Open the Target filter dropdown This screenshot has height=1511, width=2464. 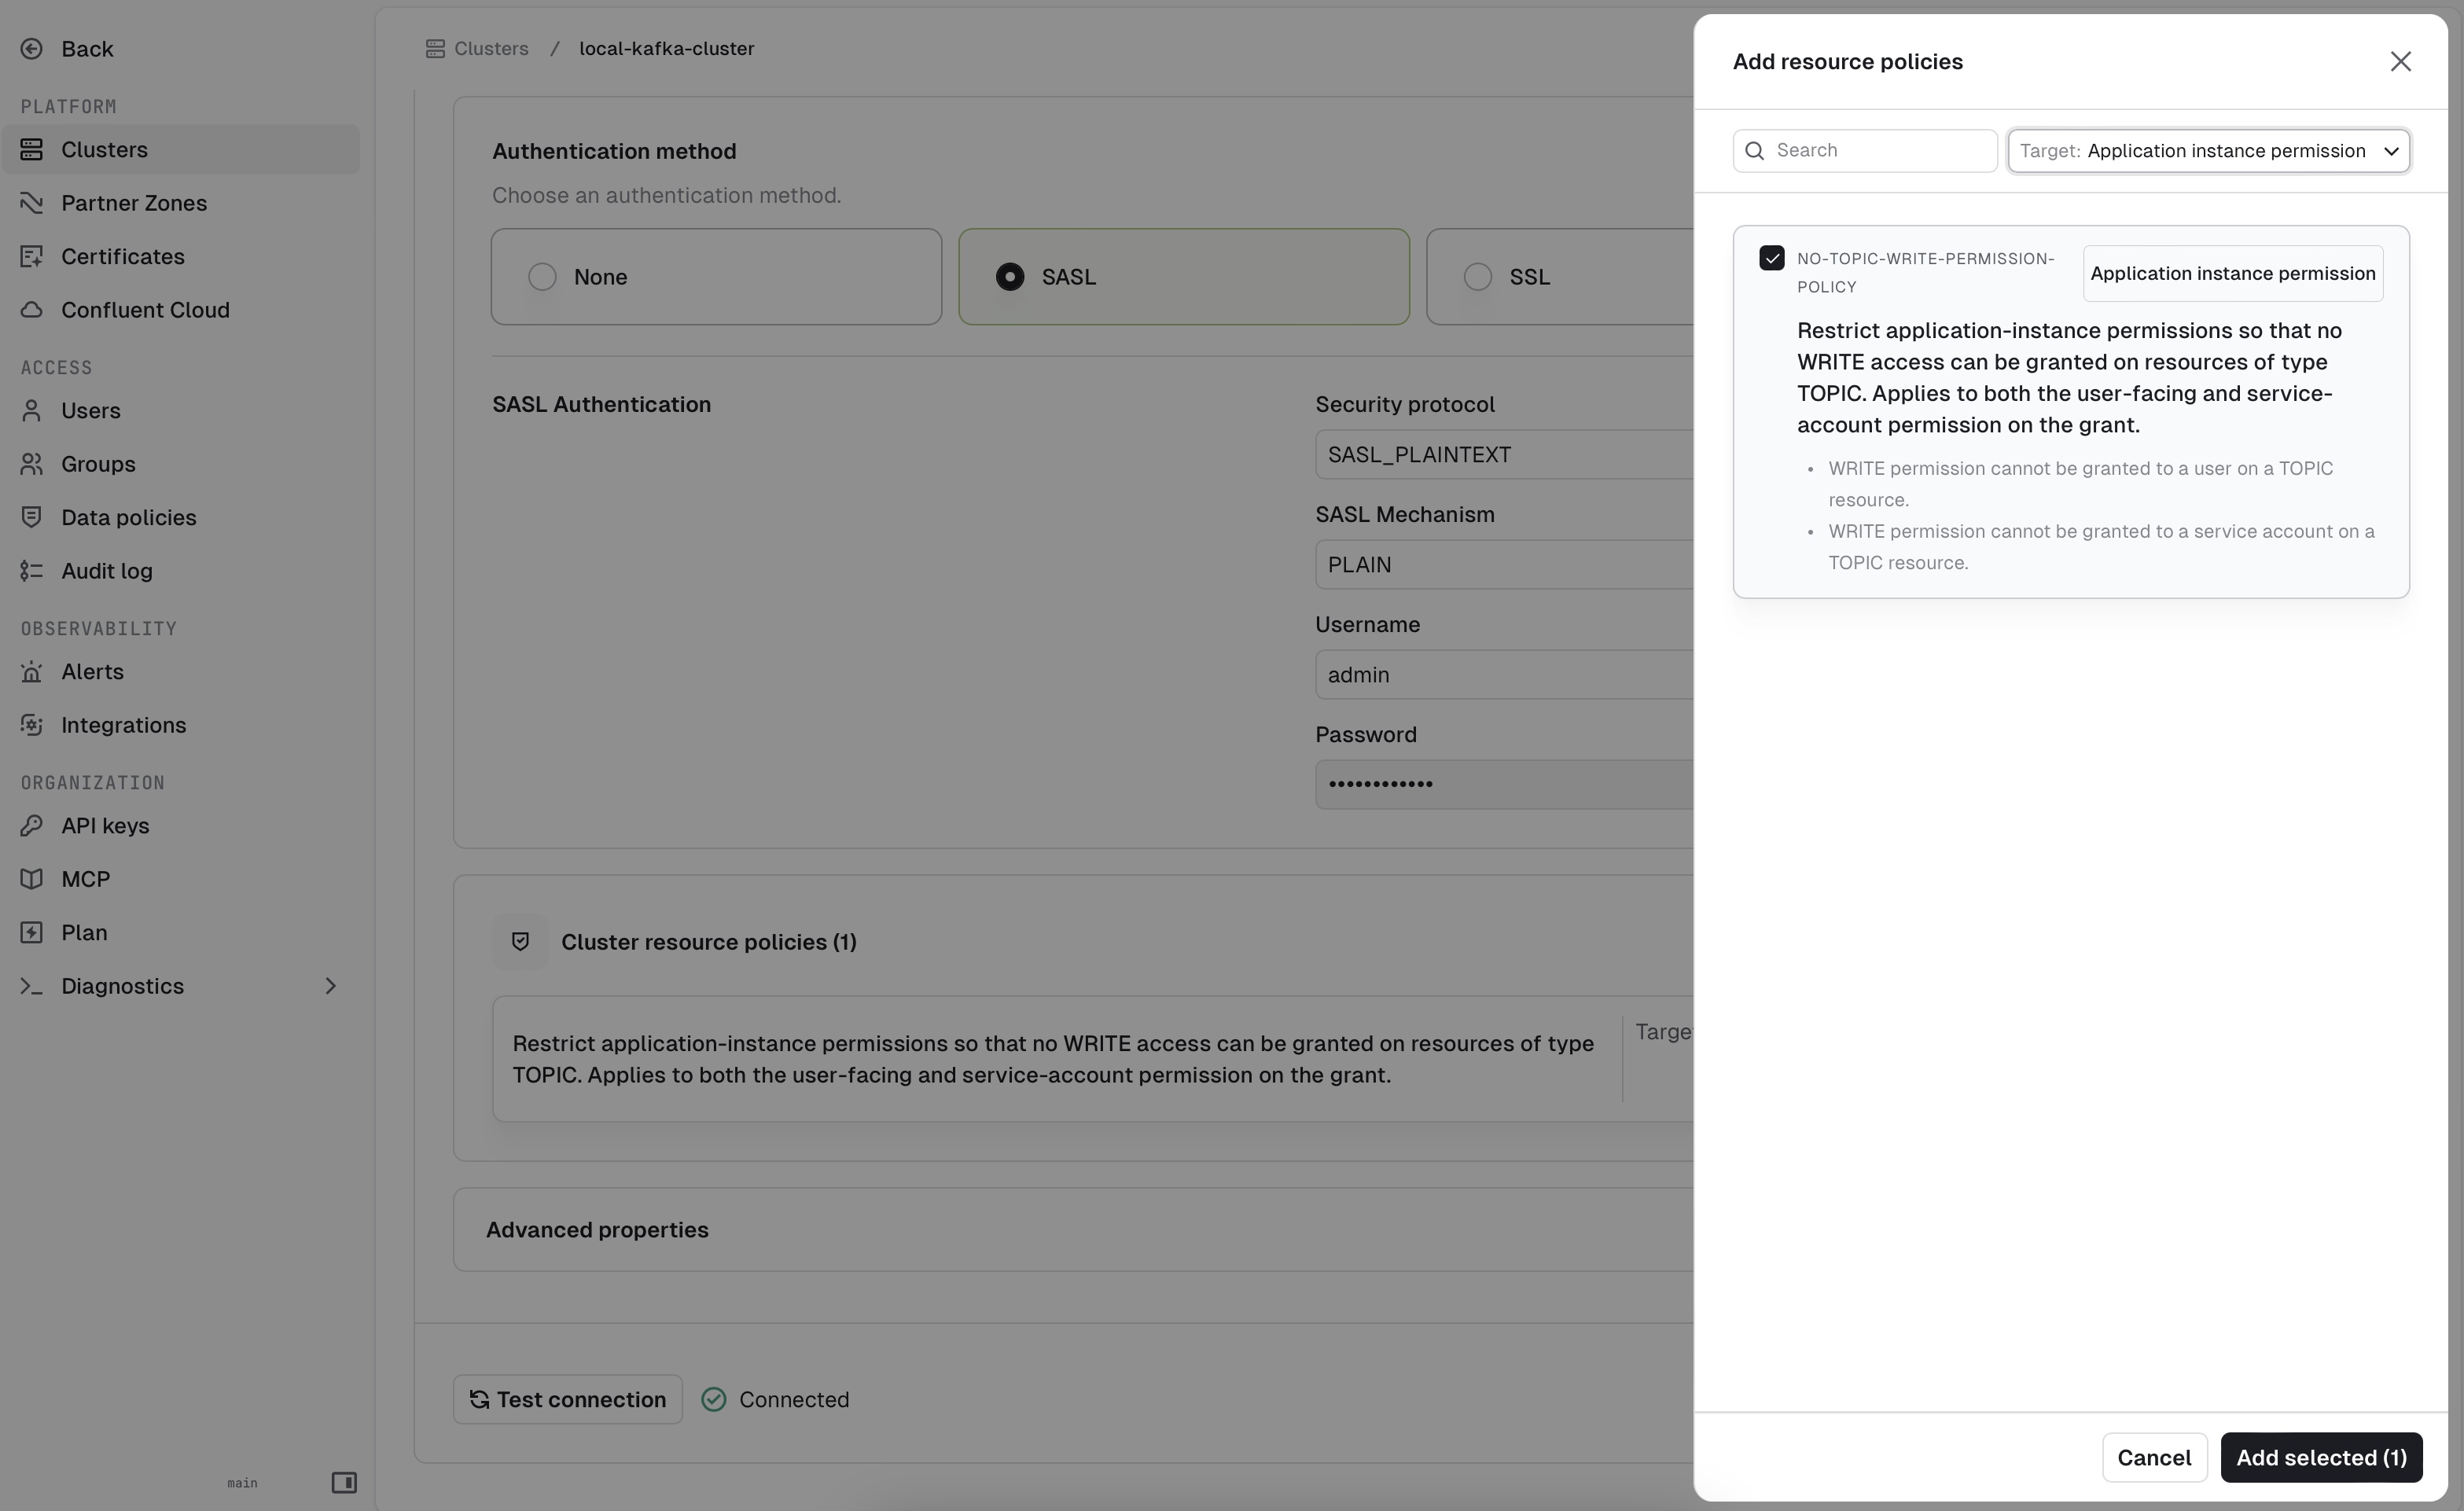(2209, 151)
